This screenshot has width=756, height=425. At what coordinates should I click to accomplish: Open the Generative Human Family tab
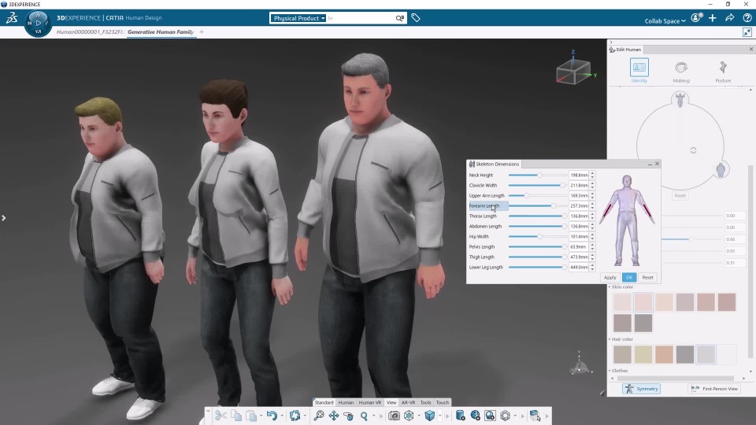[161, 31]
